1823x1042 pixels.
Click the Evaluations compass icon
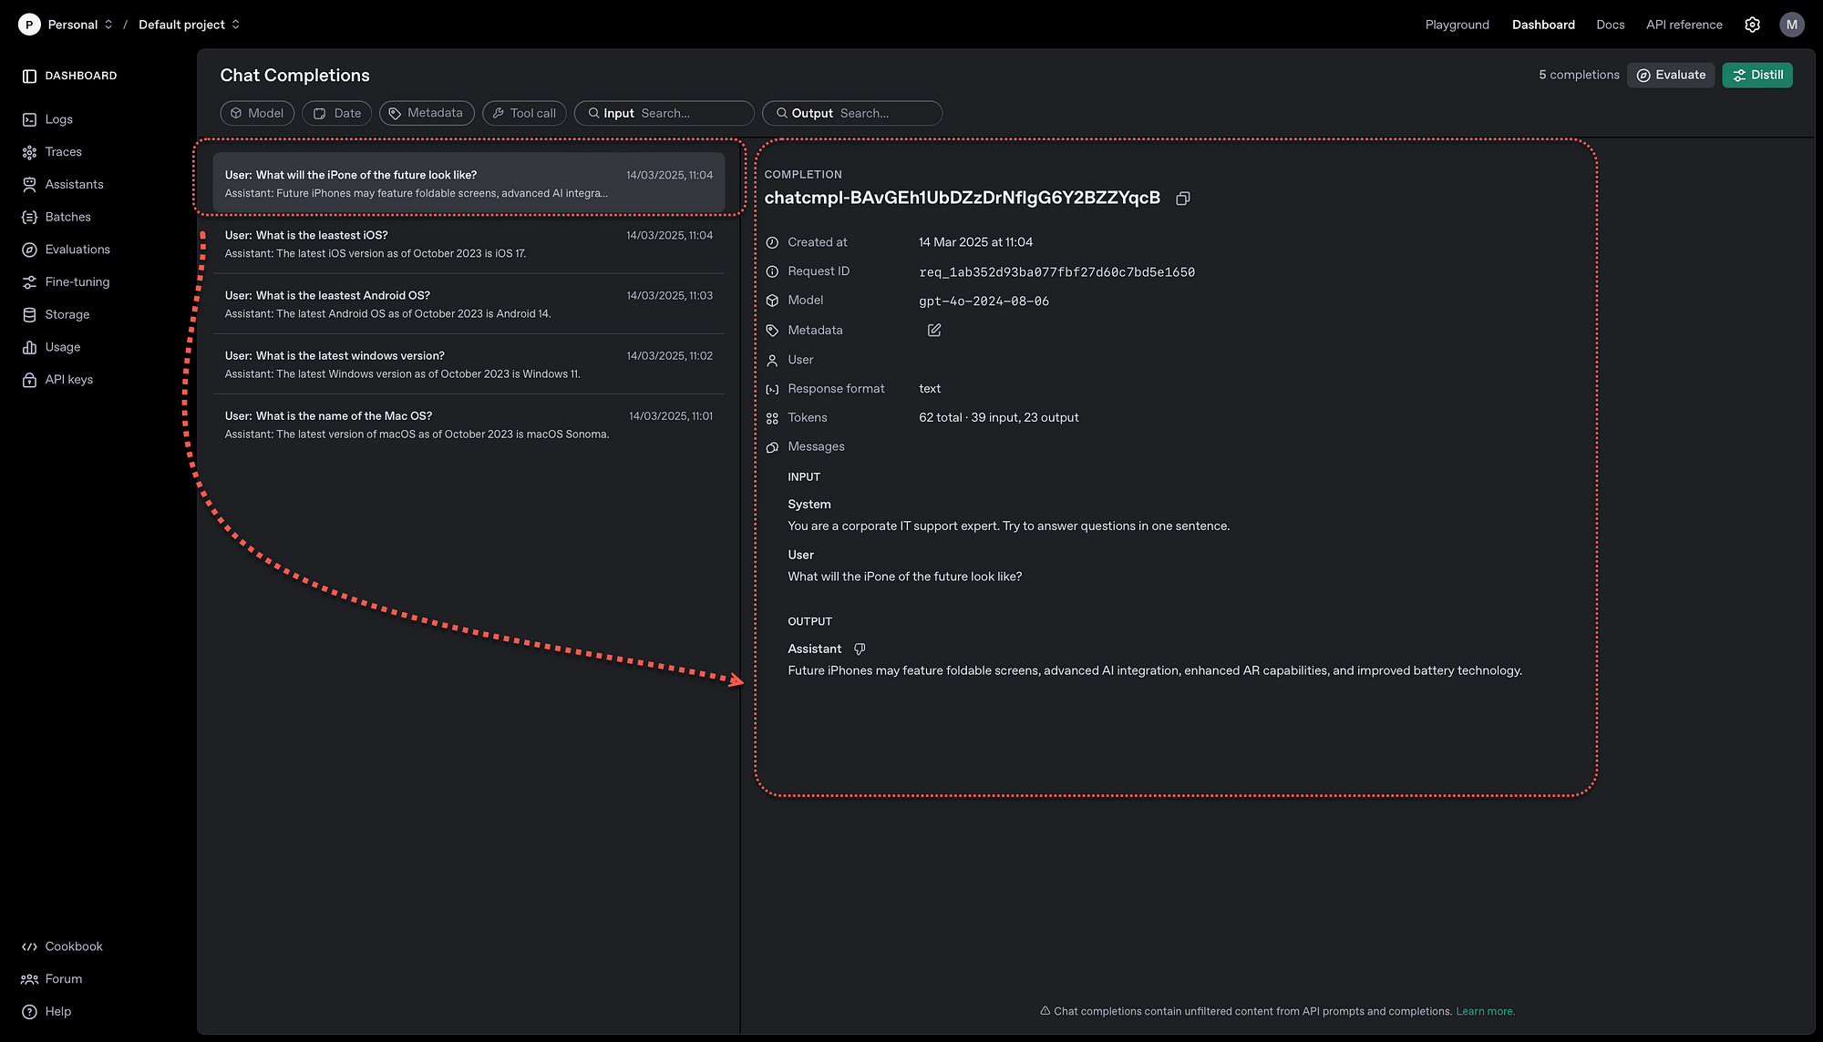click(x=29, y=250)
